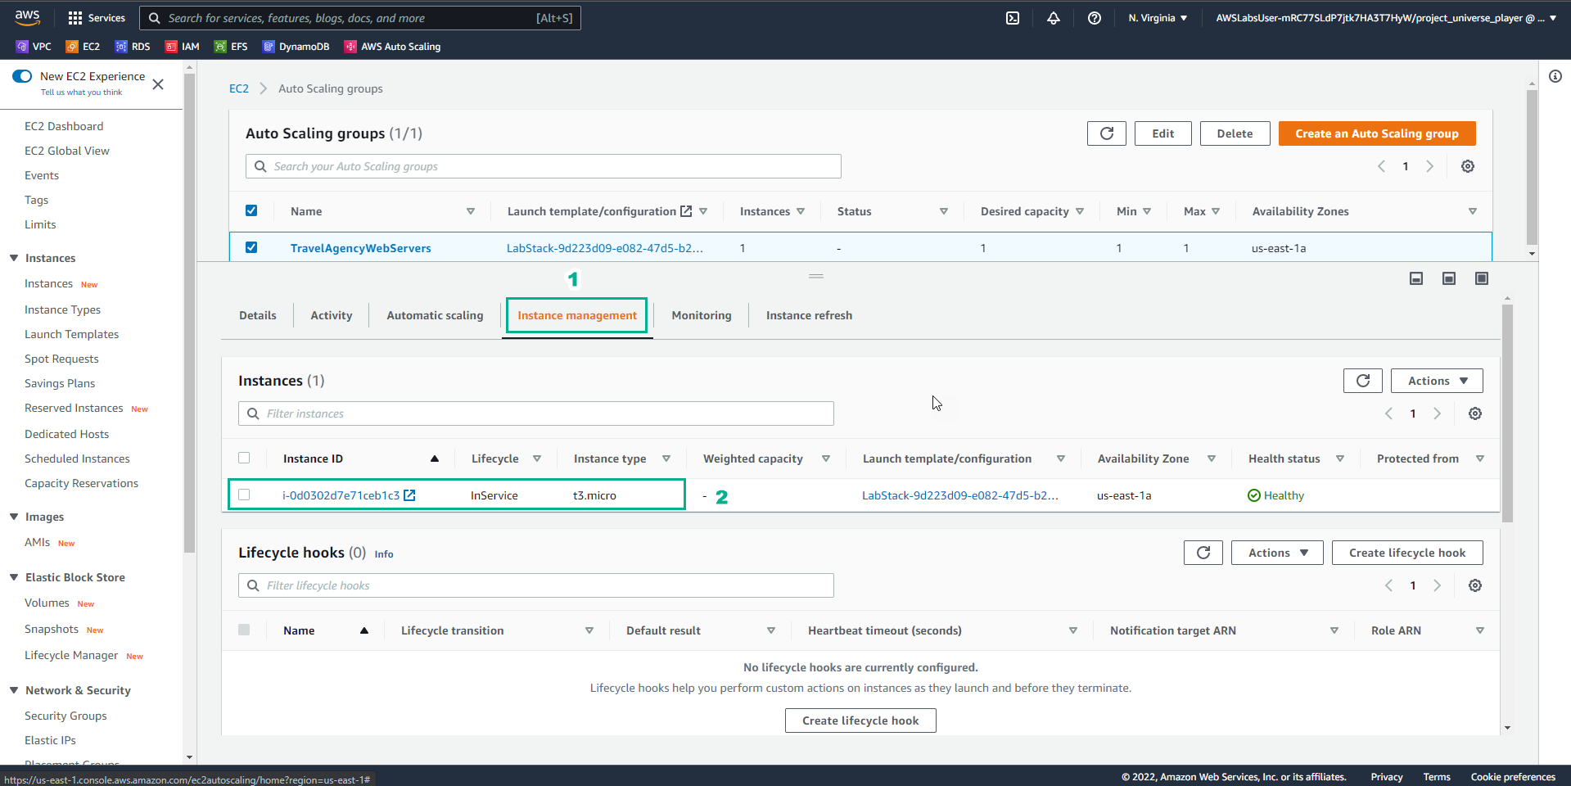Collapse the Network & Security section

(14, 690)
